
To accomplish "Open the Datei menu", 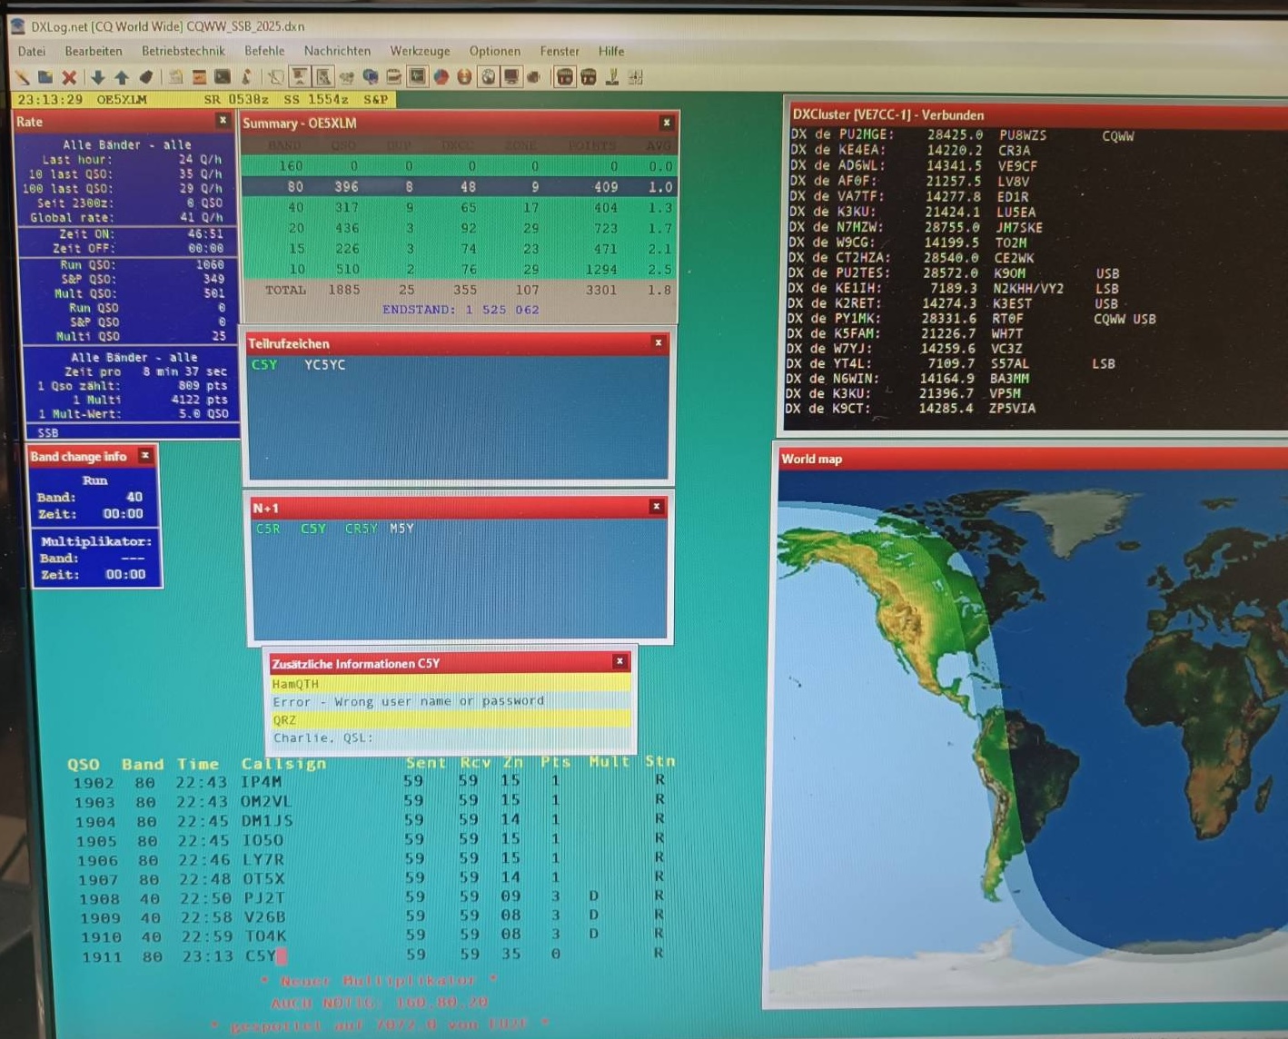I will (x=31, y=52).
